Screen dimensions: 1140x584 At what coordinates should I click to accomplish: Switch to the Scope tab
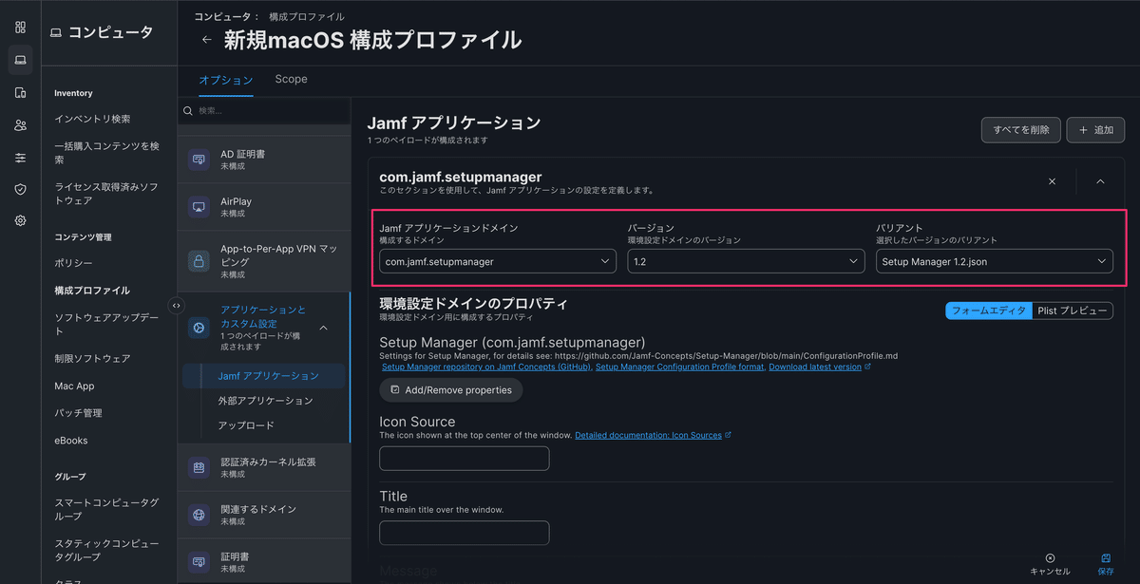[x=291, y=79]
